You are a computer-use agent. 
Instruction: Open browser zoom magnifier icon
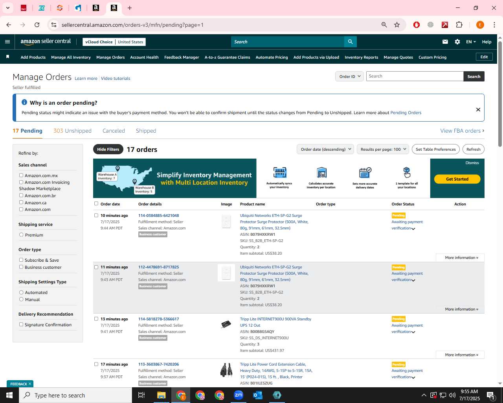coord(384,25)
